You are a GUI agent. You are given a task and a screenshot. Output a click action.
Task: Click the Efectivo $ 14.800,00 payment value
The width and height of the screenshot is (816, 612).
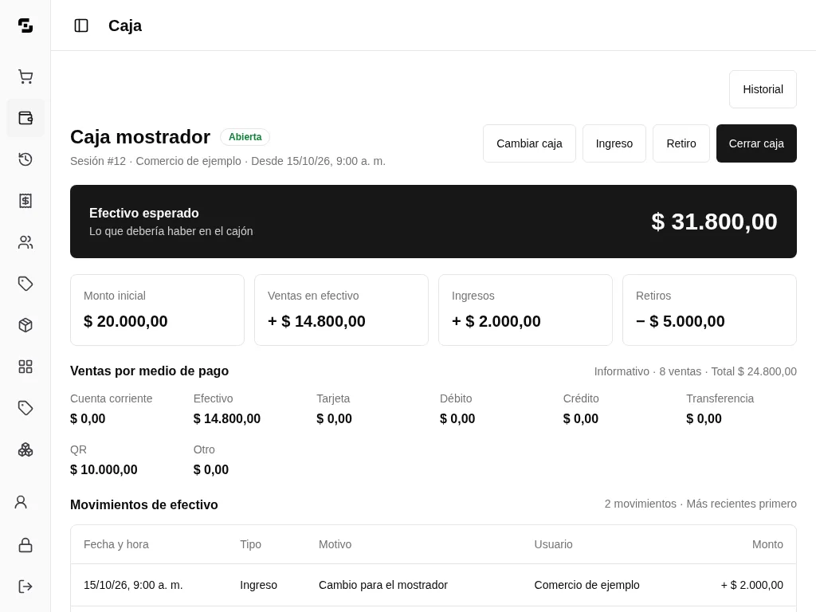(x=227, y=419)
